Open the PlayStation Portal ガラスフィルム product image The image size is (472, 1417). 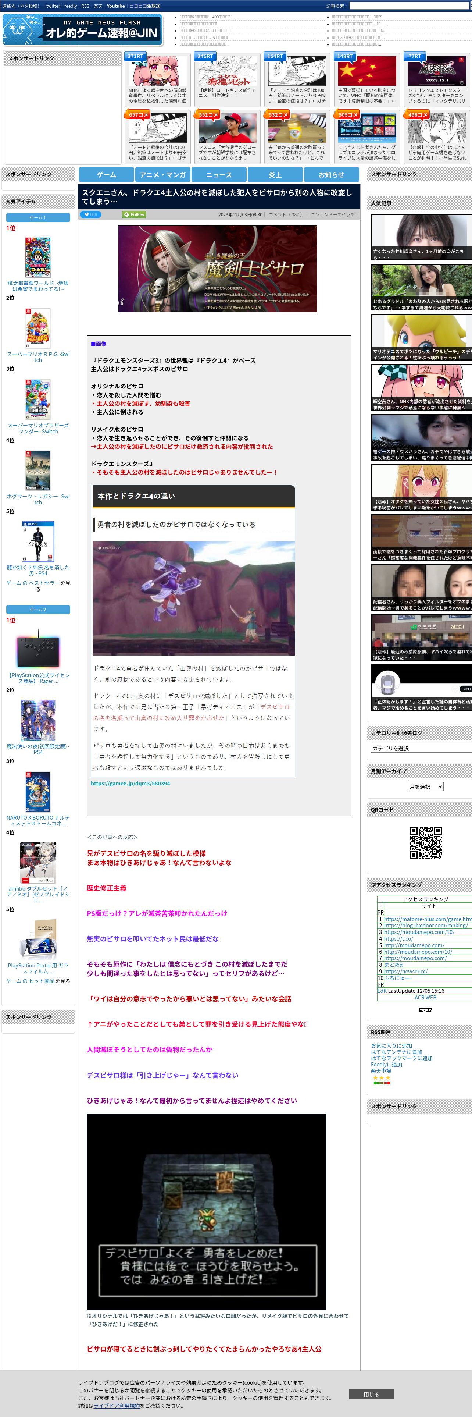coord(38,940)
